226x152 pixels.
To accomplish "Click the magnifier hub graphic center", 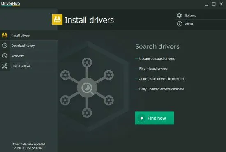I will [87, 88].
